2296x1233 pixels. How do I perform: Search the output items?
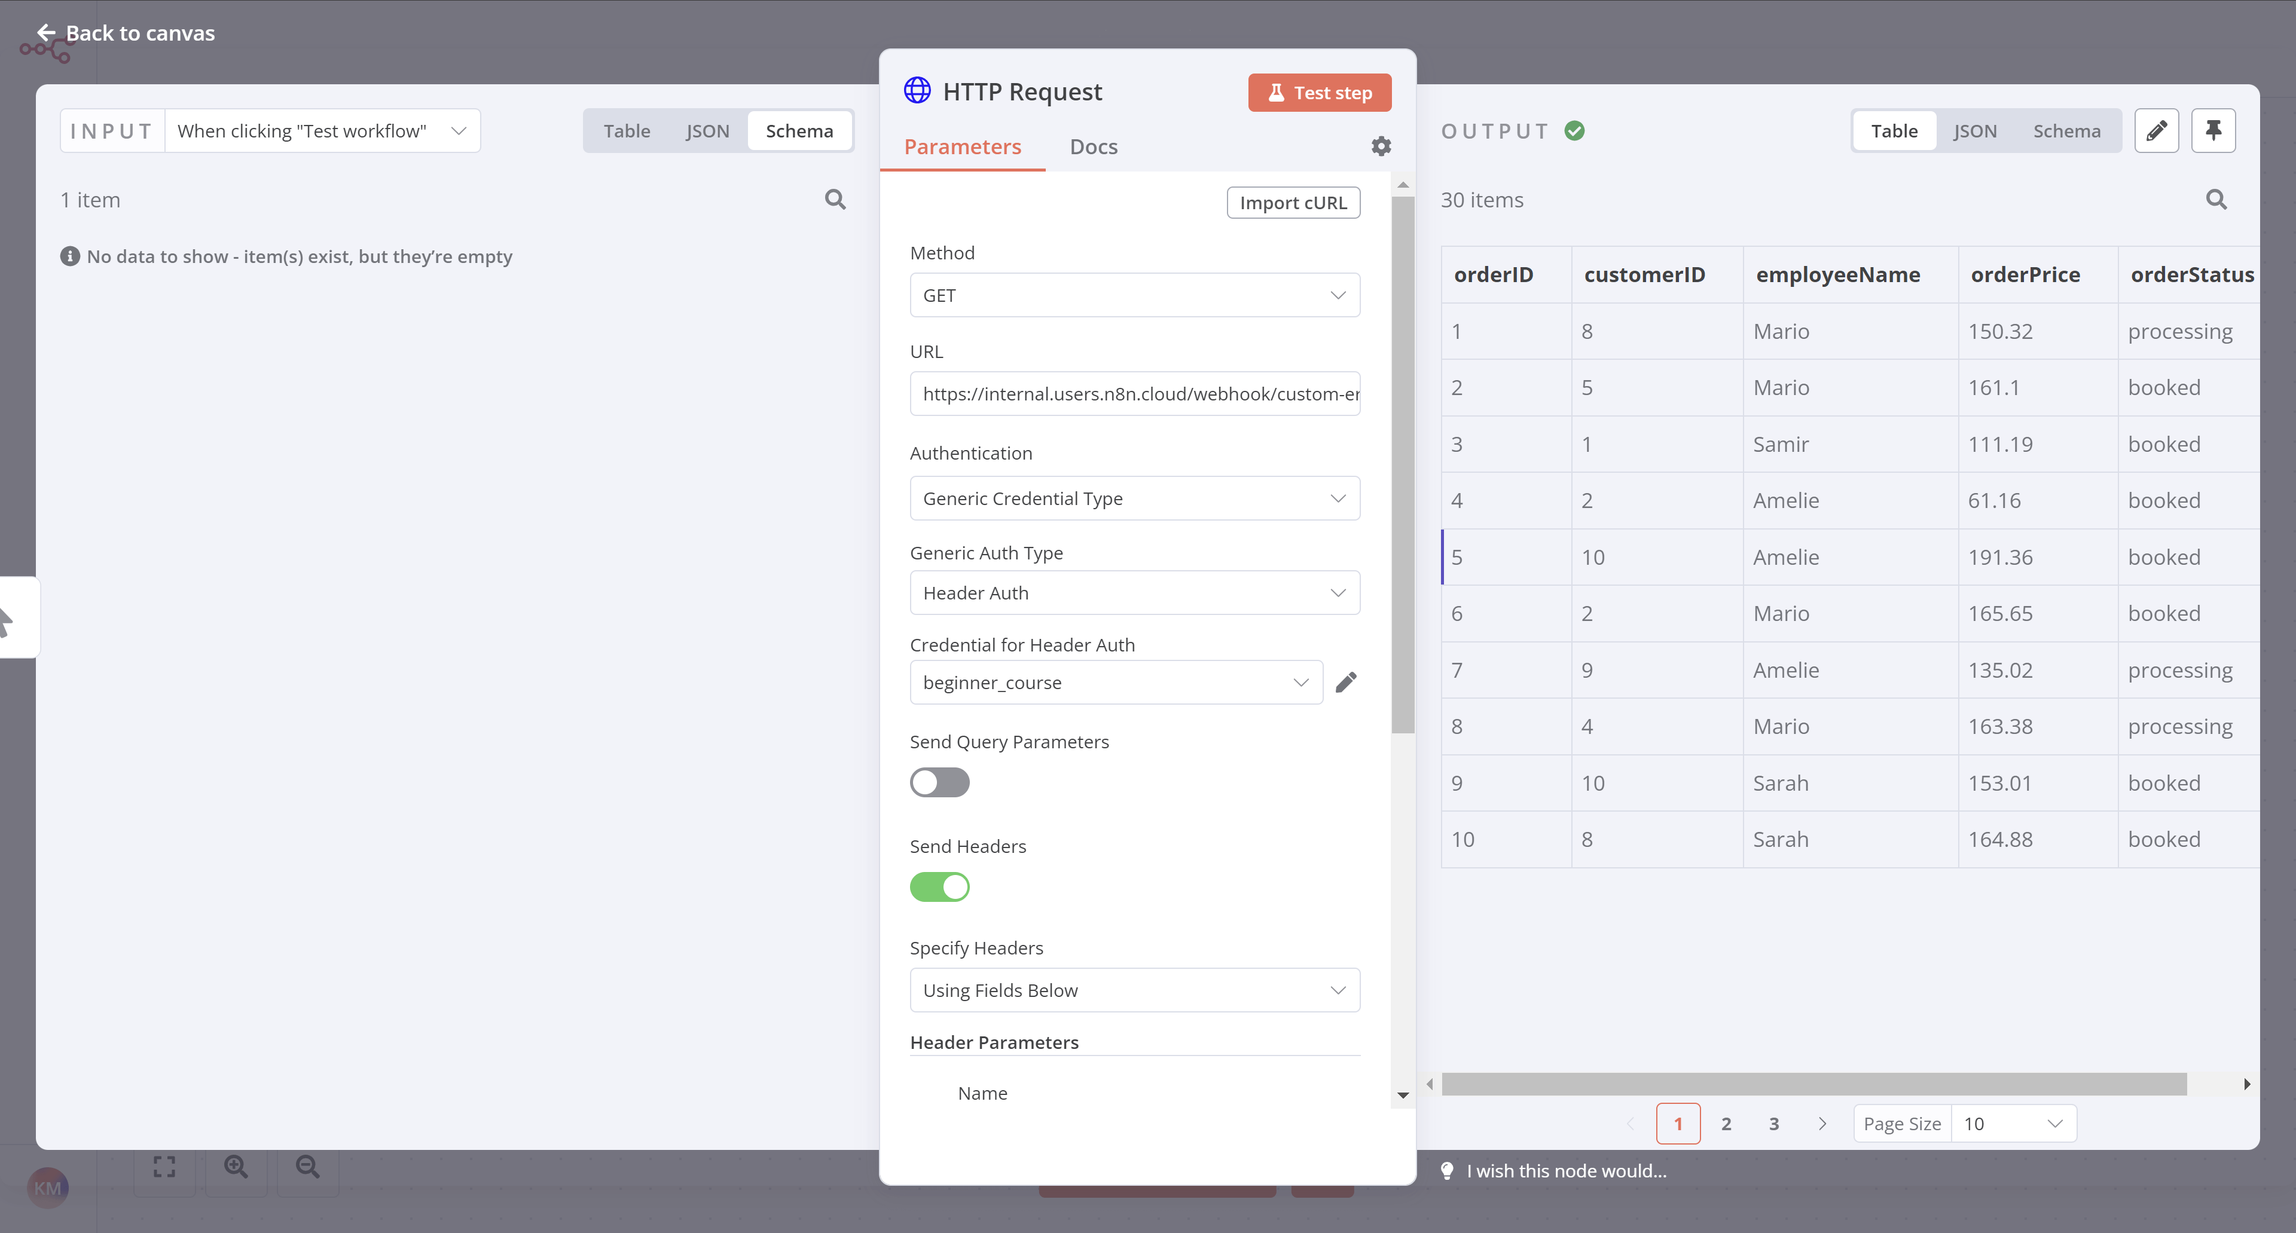pyautogui.click(x=2216, y=200)
